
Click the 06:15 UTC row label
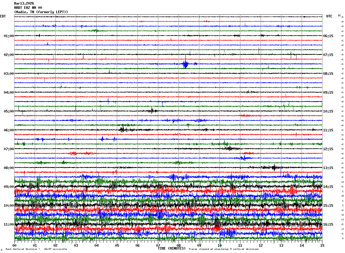pyautogui.click(x=328, y=36)
